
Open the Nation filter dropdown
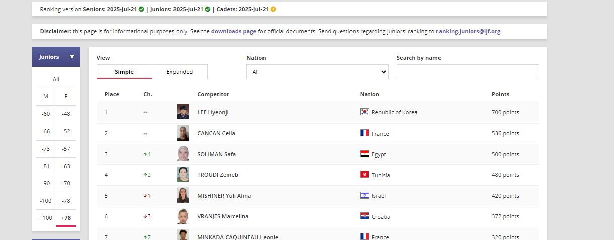(x=317, y=72)
